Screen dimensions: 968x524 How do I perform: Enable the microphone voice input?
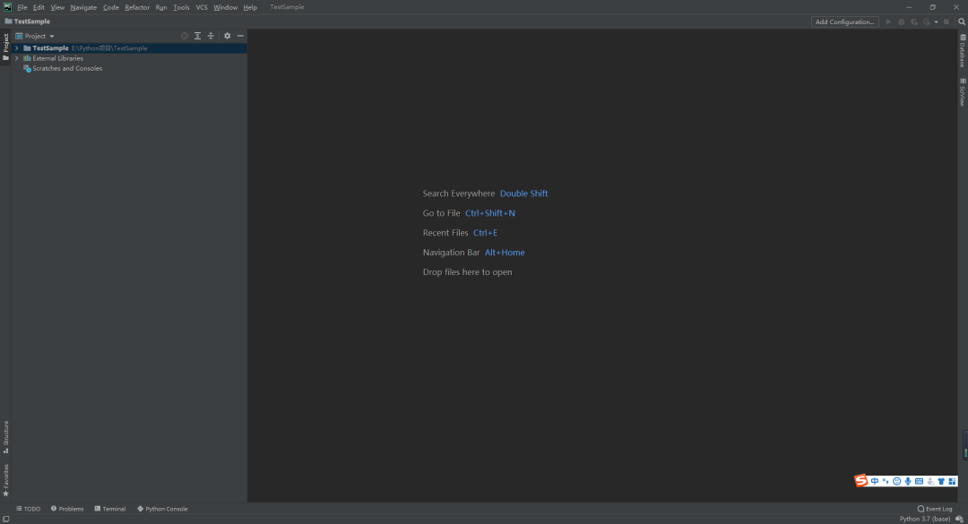[907, 480]
